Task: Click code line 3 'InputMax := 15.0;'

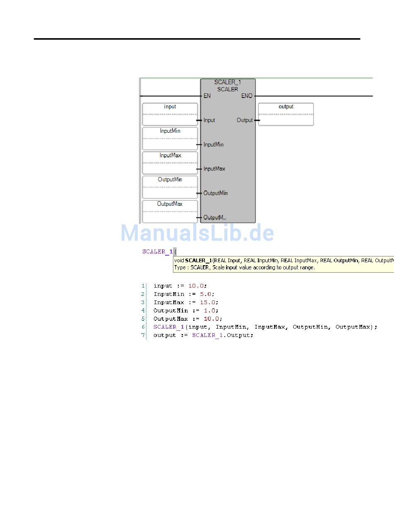Action: [186, 302]
